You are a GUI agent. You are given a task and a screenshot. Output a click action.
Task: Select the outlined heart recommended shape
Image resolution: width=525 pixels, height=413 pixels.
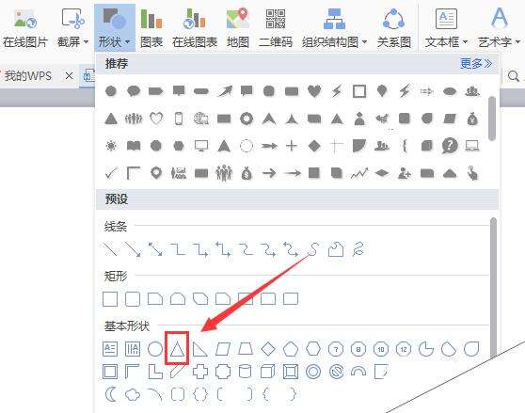(156, 119)
